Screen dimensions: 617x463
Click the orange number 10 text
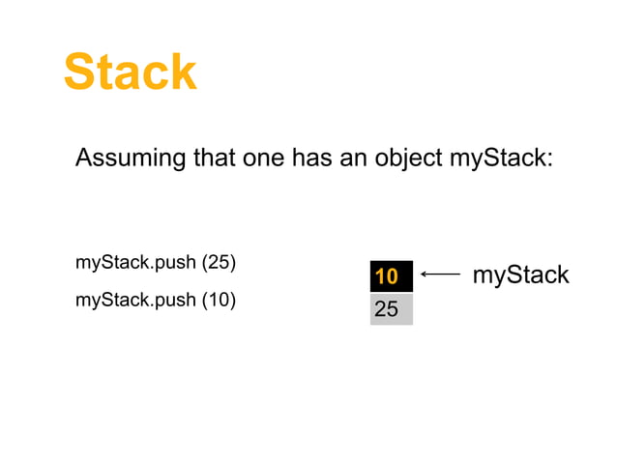(x=386, y=277)
